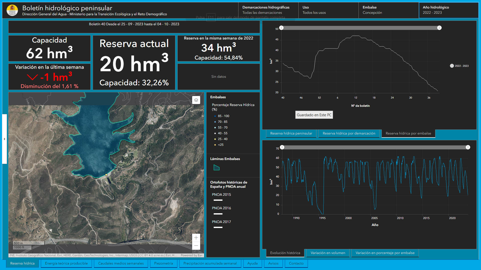Open the Energía teórica producible tab
This screenshot has height=270, width=481.
(66, 263)
